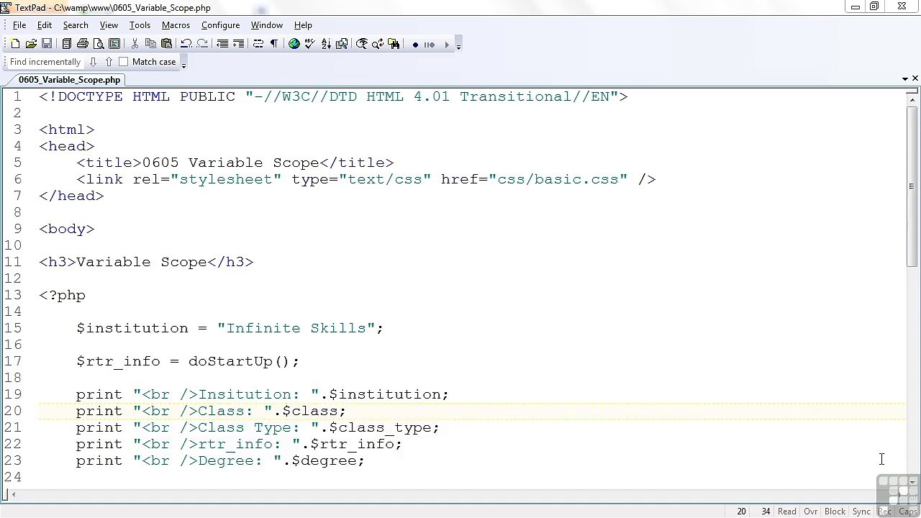The height and width of the screenshot is (518, 921).
Task: Find next match with down arrow
Action: [93, 62]
